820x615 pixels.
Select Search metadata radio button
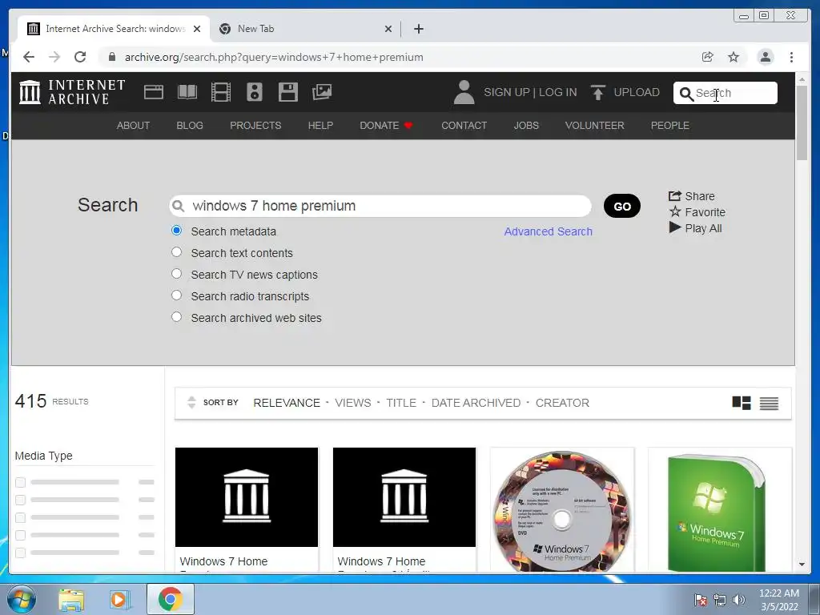point(177,231)
